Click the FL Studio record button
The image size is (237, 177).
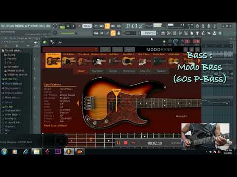(x=79, y=26)
